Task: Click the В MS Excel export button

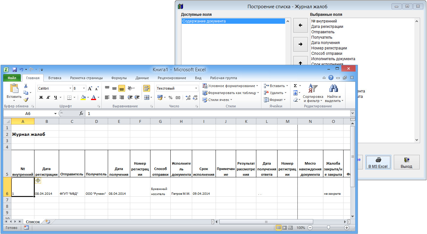Action: pos(378,162)
